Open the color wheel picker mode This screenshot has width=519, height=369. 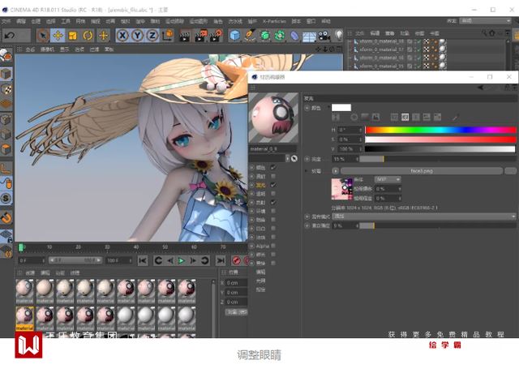354,117
